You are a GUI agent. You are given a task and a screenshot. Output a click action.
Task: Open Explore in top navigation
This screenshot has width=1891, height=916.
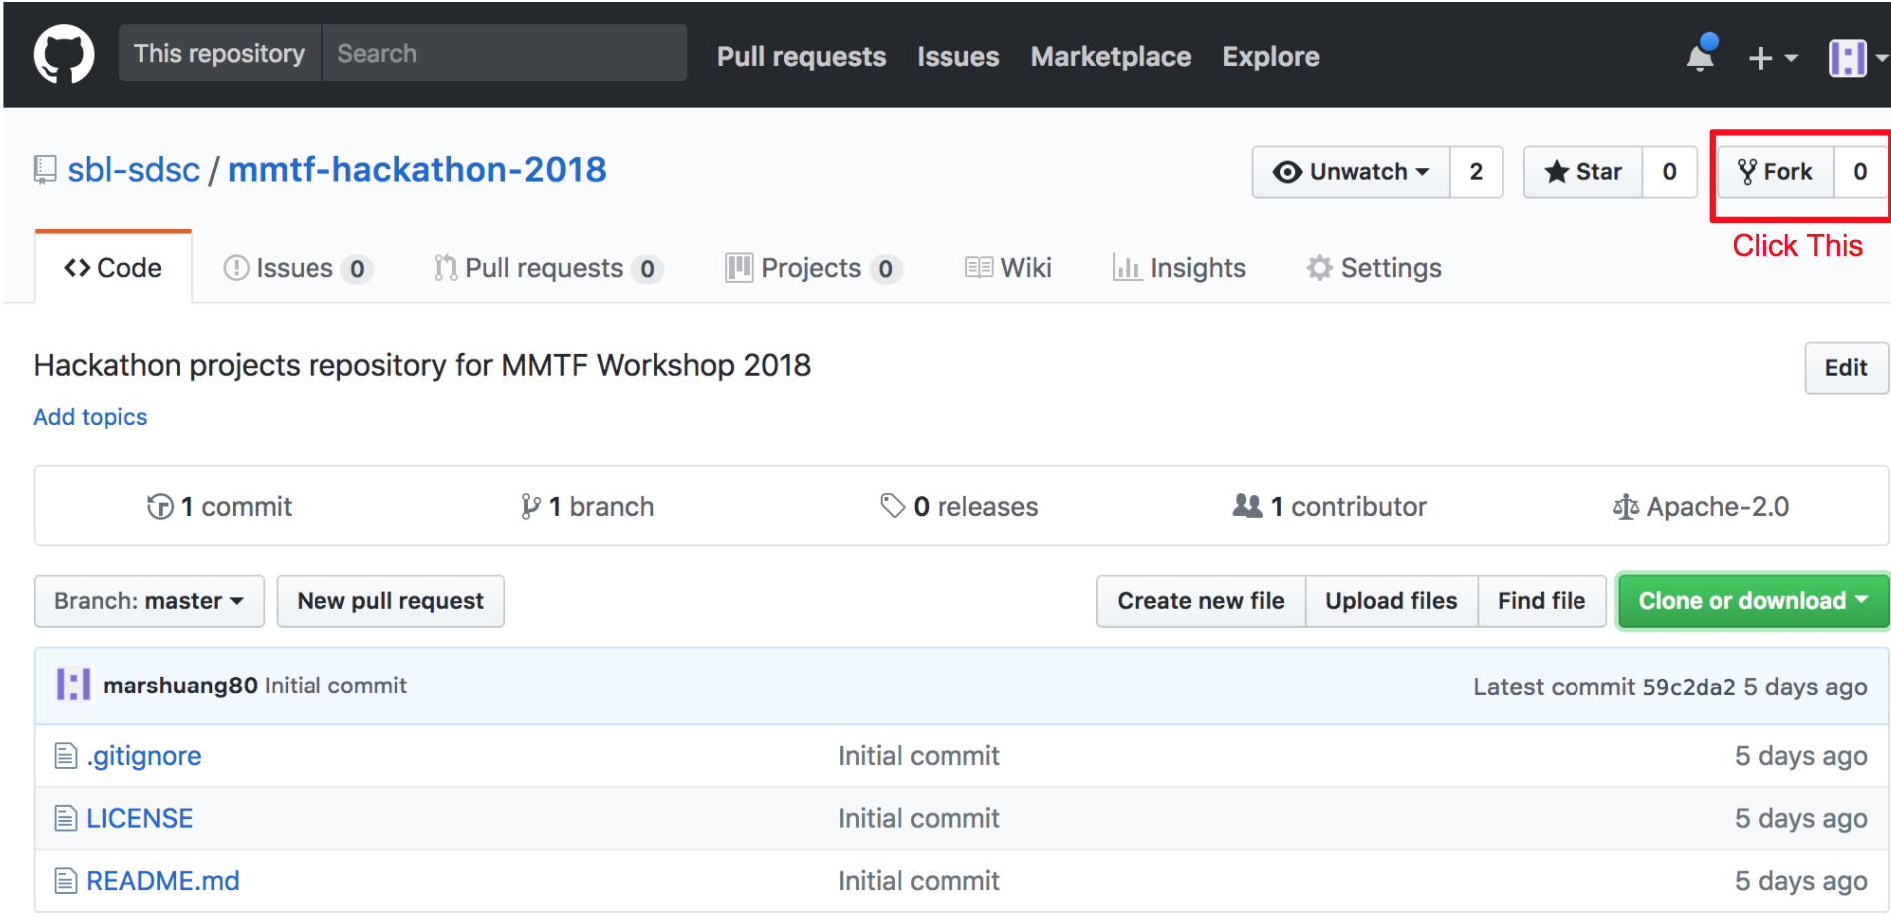click(1270, 57)
